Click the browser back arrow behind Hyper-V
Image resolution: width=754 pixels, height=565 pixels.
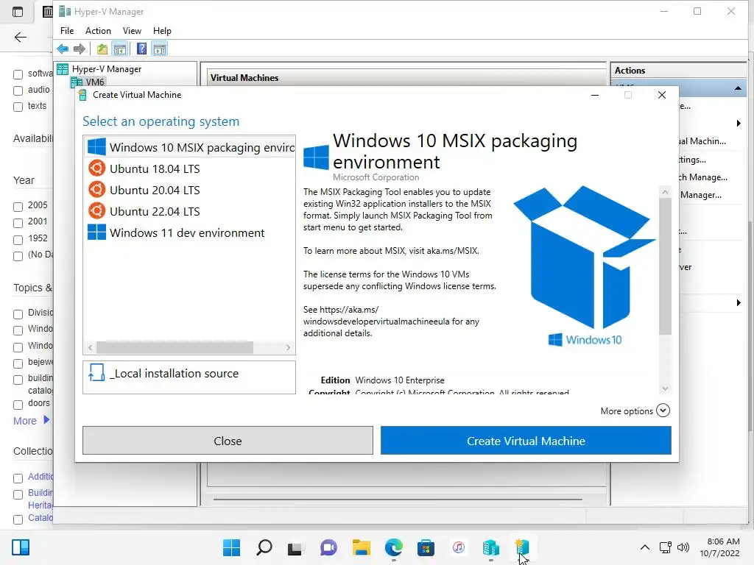20,37
